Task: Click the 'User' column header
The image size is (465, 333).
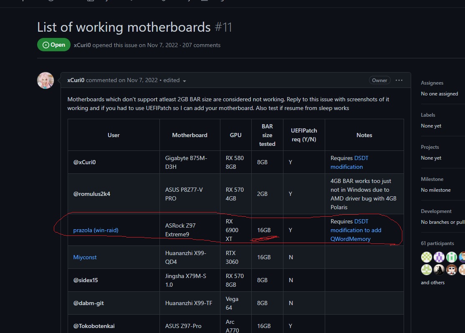Action: pyautogui.click(x=114, y=135)
